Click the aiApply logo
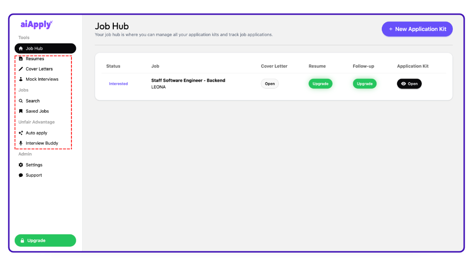This screenshot has height=266, width=473. coord(36,25)
